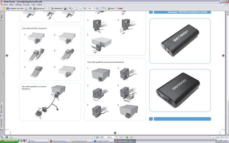Image resolution: width=229 pixels, height=143 pixels.
Task: Click the print icon in toolbar
Action: click(x=26, y=9)
